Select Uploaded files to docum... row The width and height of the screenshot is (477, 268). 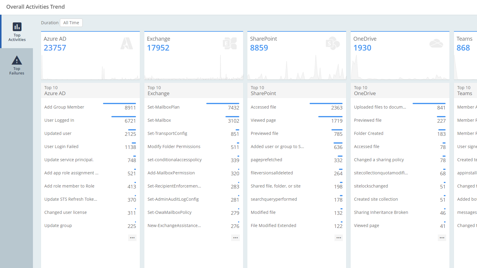click(400, 107)
